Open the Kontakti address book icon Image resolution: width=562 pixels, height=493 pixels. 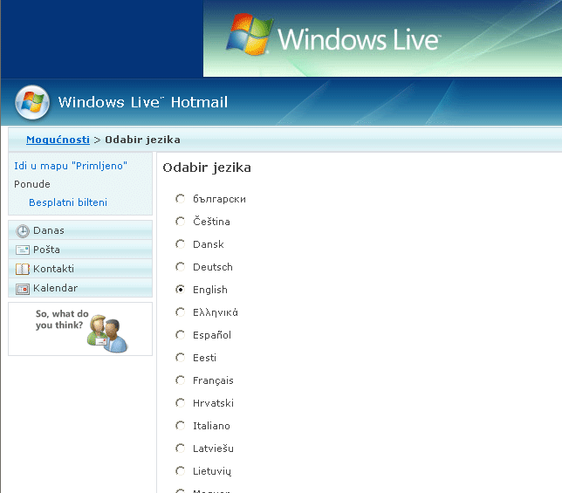pos(23,269)
